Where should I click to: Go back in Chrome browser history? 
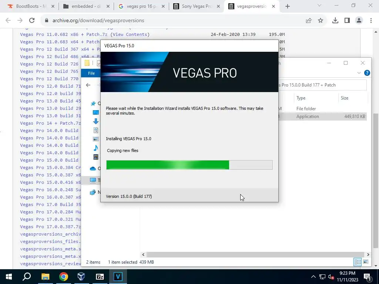(x=8, y=21)
